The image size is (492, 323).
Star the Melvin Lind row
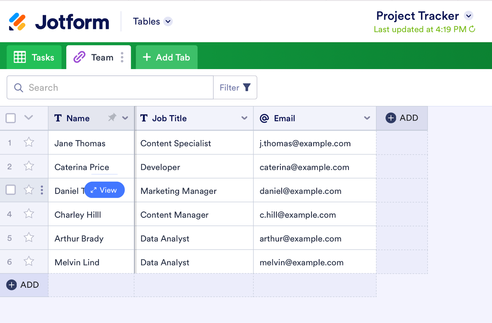pos(29,261)
